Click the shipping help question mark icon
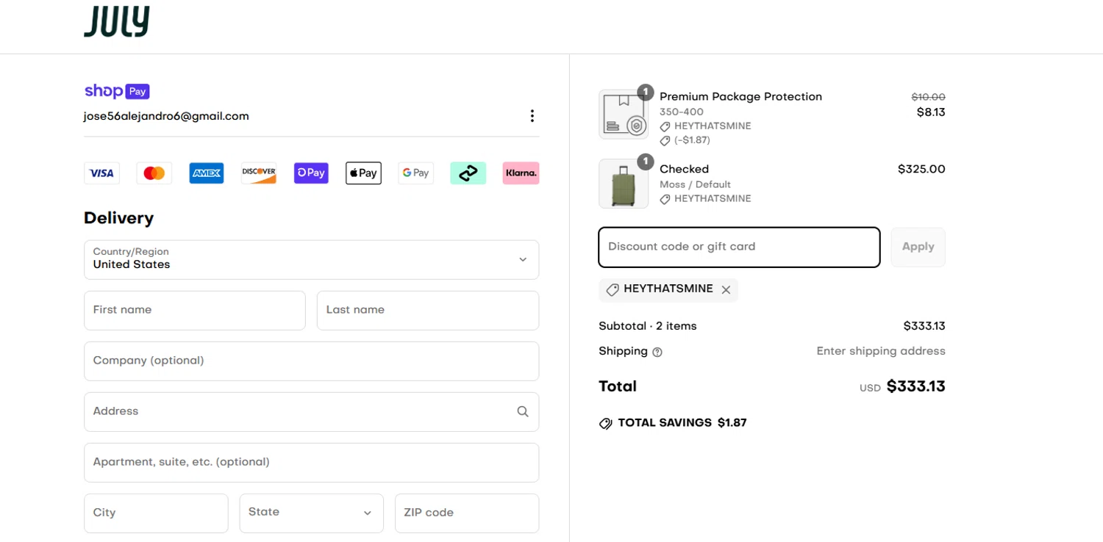 [x=657, y=352]
